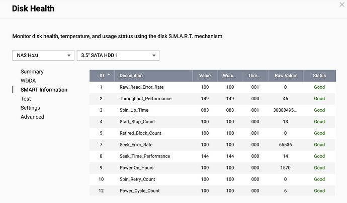Expand the 3.5" SATA HDD 1 dropdown
This screenshot has width=347, height=203.
[x=117, y=55]
